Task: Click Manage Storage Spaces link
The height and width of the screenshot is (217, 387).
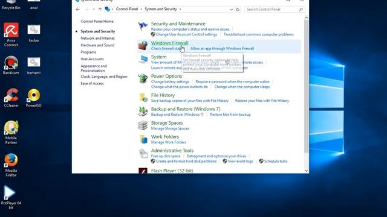Action: click(170, 128)
